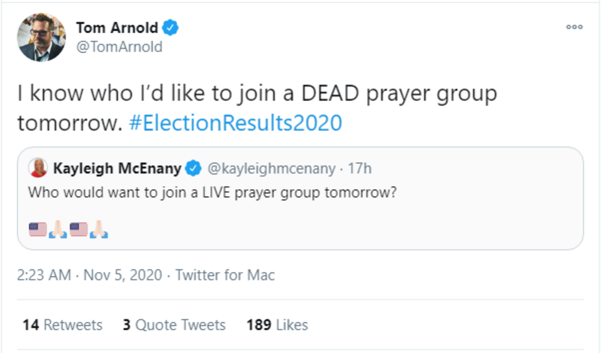Click Tom Arnold's profile picture
Viewport: 603px width, 353px height.
(x=42, y=37)
